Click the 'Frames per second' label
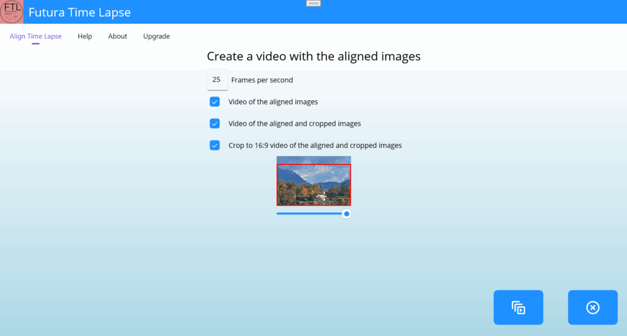 click(x=262, y=80)
